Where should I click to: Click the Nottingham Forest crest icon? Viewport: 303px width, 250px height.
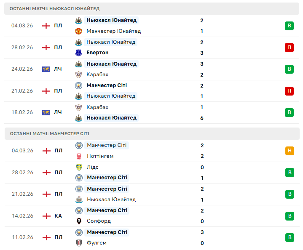coord(79,156)
